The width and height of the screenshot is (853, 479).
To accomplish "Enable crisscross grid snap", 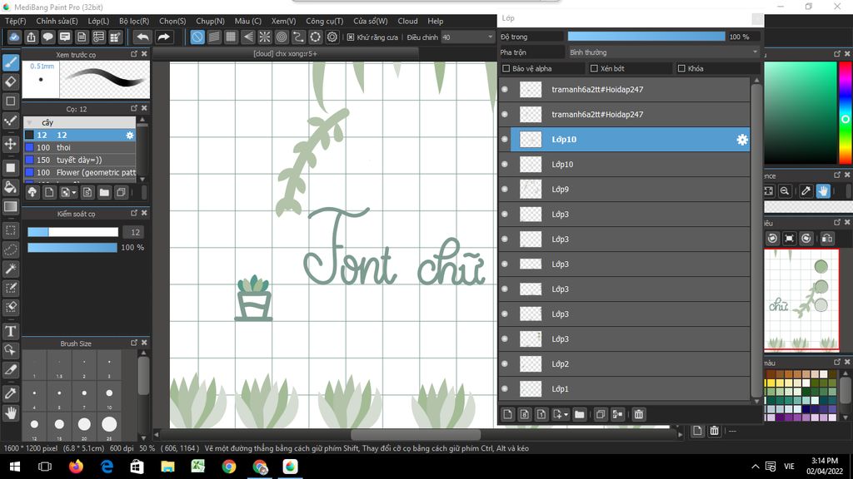I will (232, 37).
